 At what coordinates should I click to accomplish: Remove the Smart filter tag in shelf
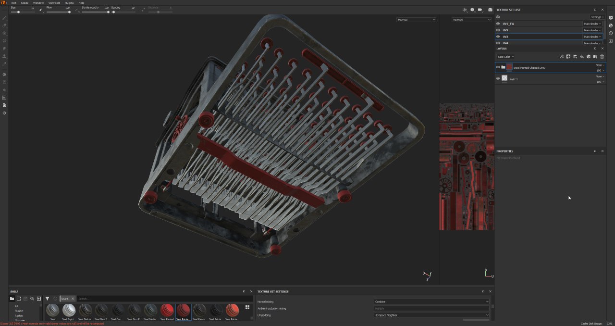pyautogui.click(x=73, y=299)
